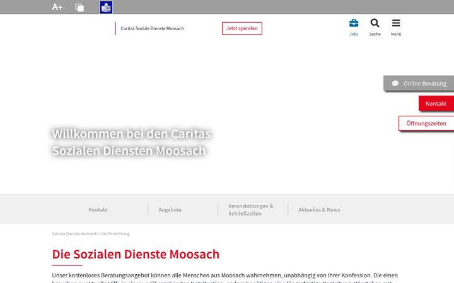Open the Öffnungszeiten side button
Image resolution: width=454 pixels, height=283 pixels.
[x=426, y=123]
